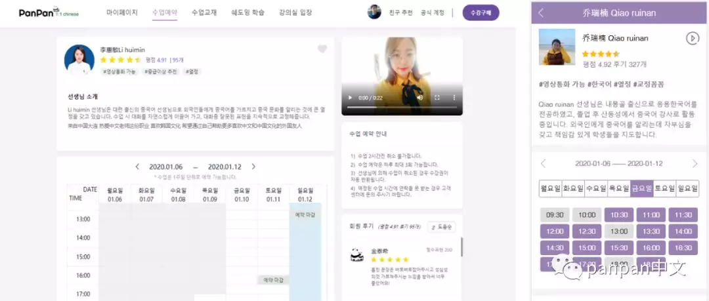Mute the video using speaker icon

420,97
